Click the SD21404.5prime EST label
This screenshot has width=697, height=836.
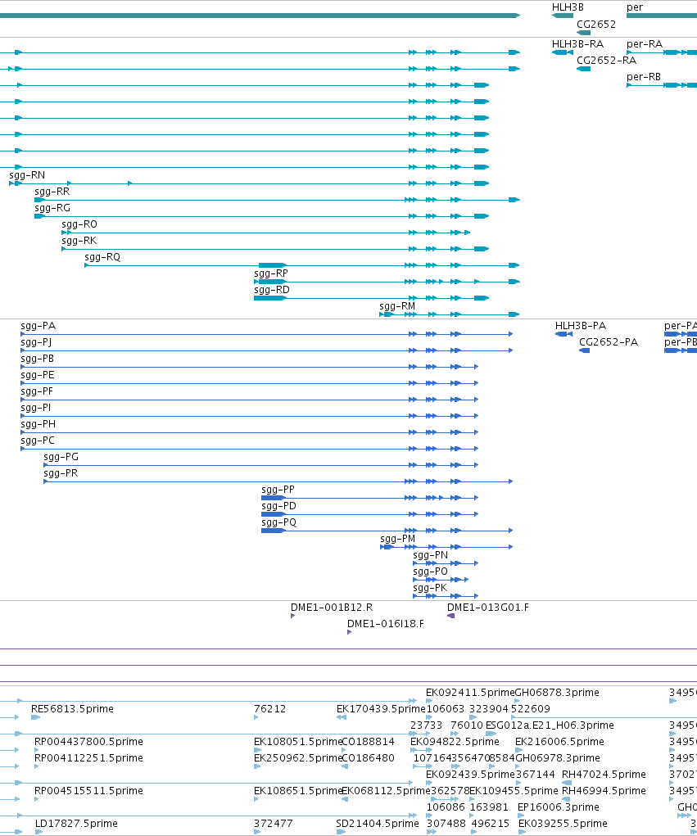point(378,825)
